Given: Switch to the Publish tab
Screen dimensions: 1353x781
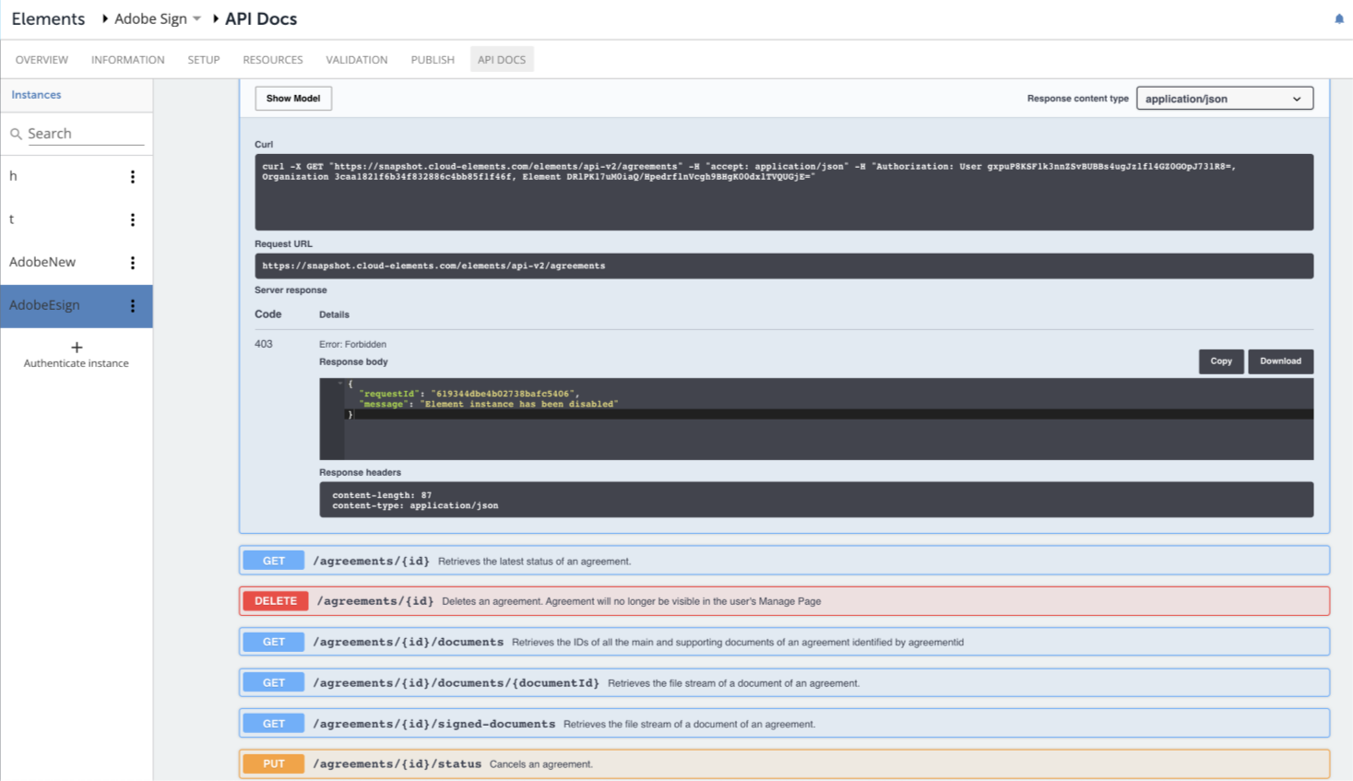Looking at the screenshot, I should point(433,60).
